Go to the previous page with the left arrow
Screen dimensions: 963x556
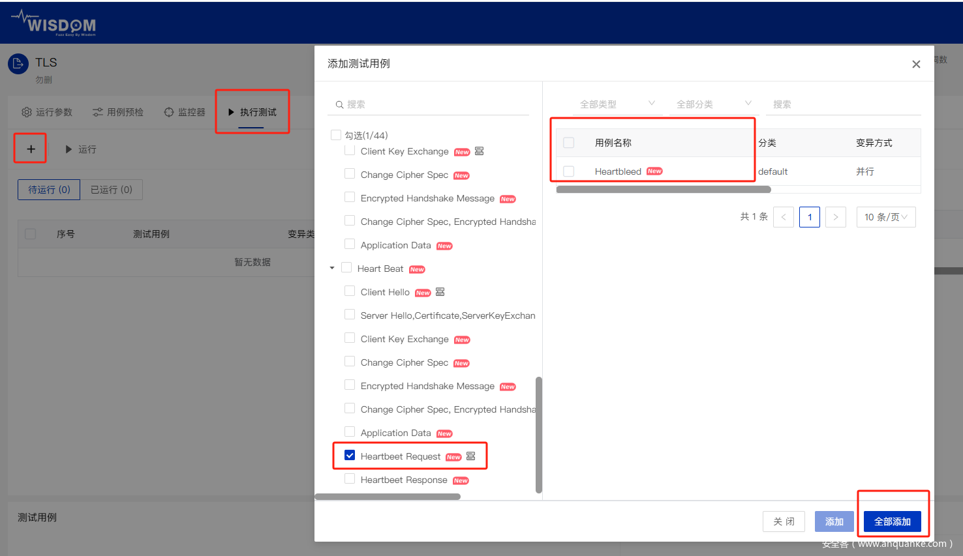tap(784, 217)
